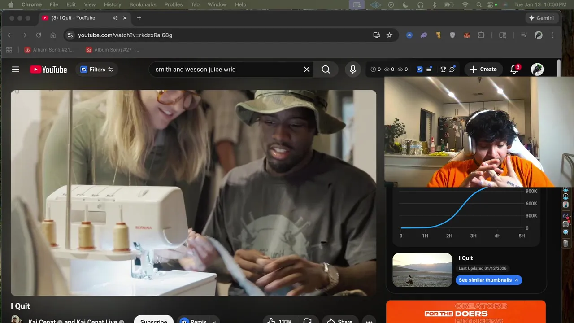The image size is (574, 323).
Task: Open Spotlight search in menu bar
Action: tap(479, 4)
